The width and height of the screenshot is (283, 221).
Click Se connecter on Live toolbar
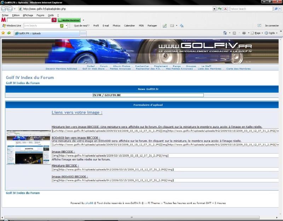[272, 25]
